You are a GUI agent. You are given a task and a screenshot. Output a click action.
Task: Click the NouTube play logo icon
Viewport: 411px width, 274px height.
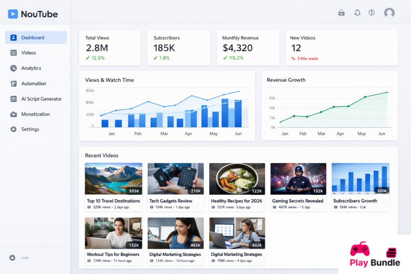13,14
